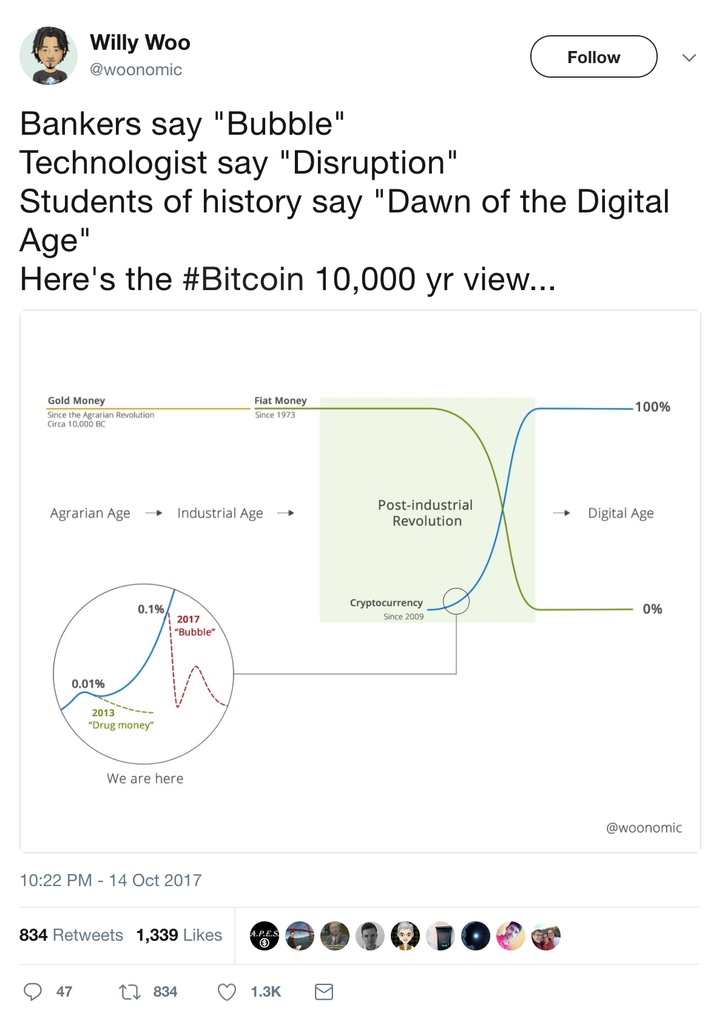View the 834 Retweets list
Screen dimensions: 722x1033
[x=71, y=935]
